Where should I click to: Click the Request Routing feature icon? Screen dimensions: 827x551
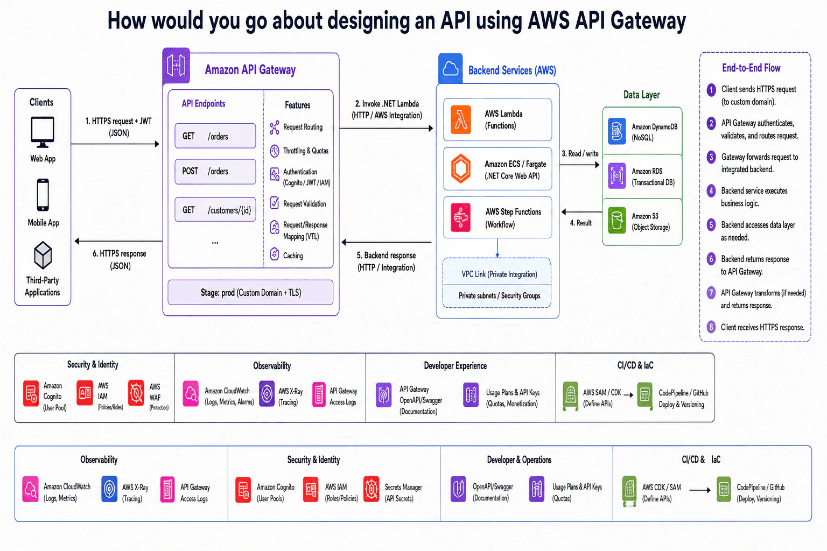pyautogui.click(x=275, y=128)
